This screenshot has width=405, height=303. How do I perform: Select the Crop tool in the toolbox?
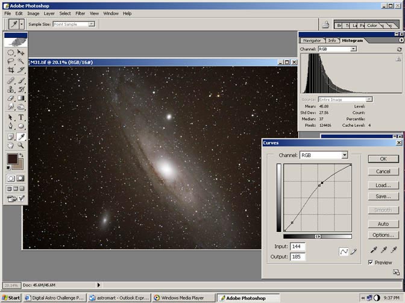[10, 70]
